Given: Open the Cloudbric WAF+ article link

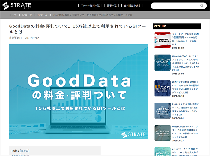Looking at the screenshot, I should (x=186, y=63).
